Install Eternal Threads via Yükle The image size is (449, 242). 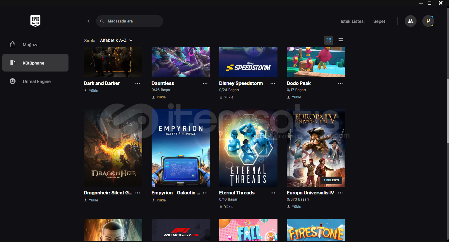pyautogui.click(x=227, y=207)
